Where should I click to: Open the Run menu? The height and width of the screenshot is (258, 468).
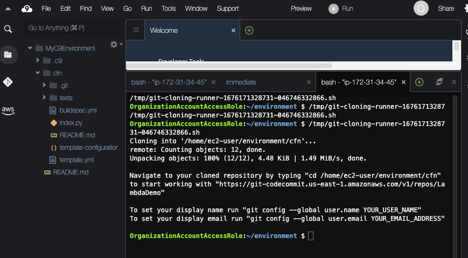tap(146, 9)
